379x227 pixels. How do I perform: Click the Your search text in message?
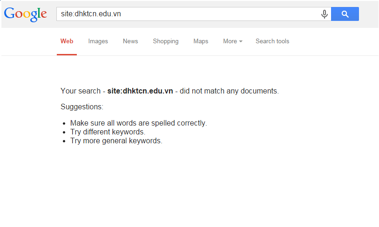[81, 91]
